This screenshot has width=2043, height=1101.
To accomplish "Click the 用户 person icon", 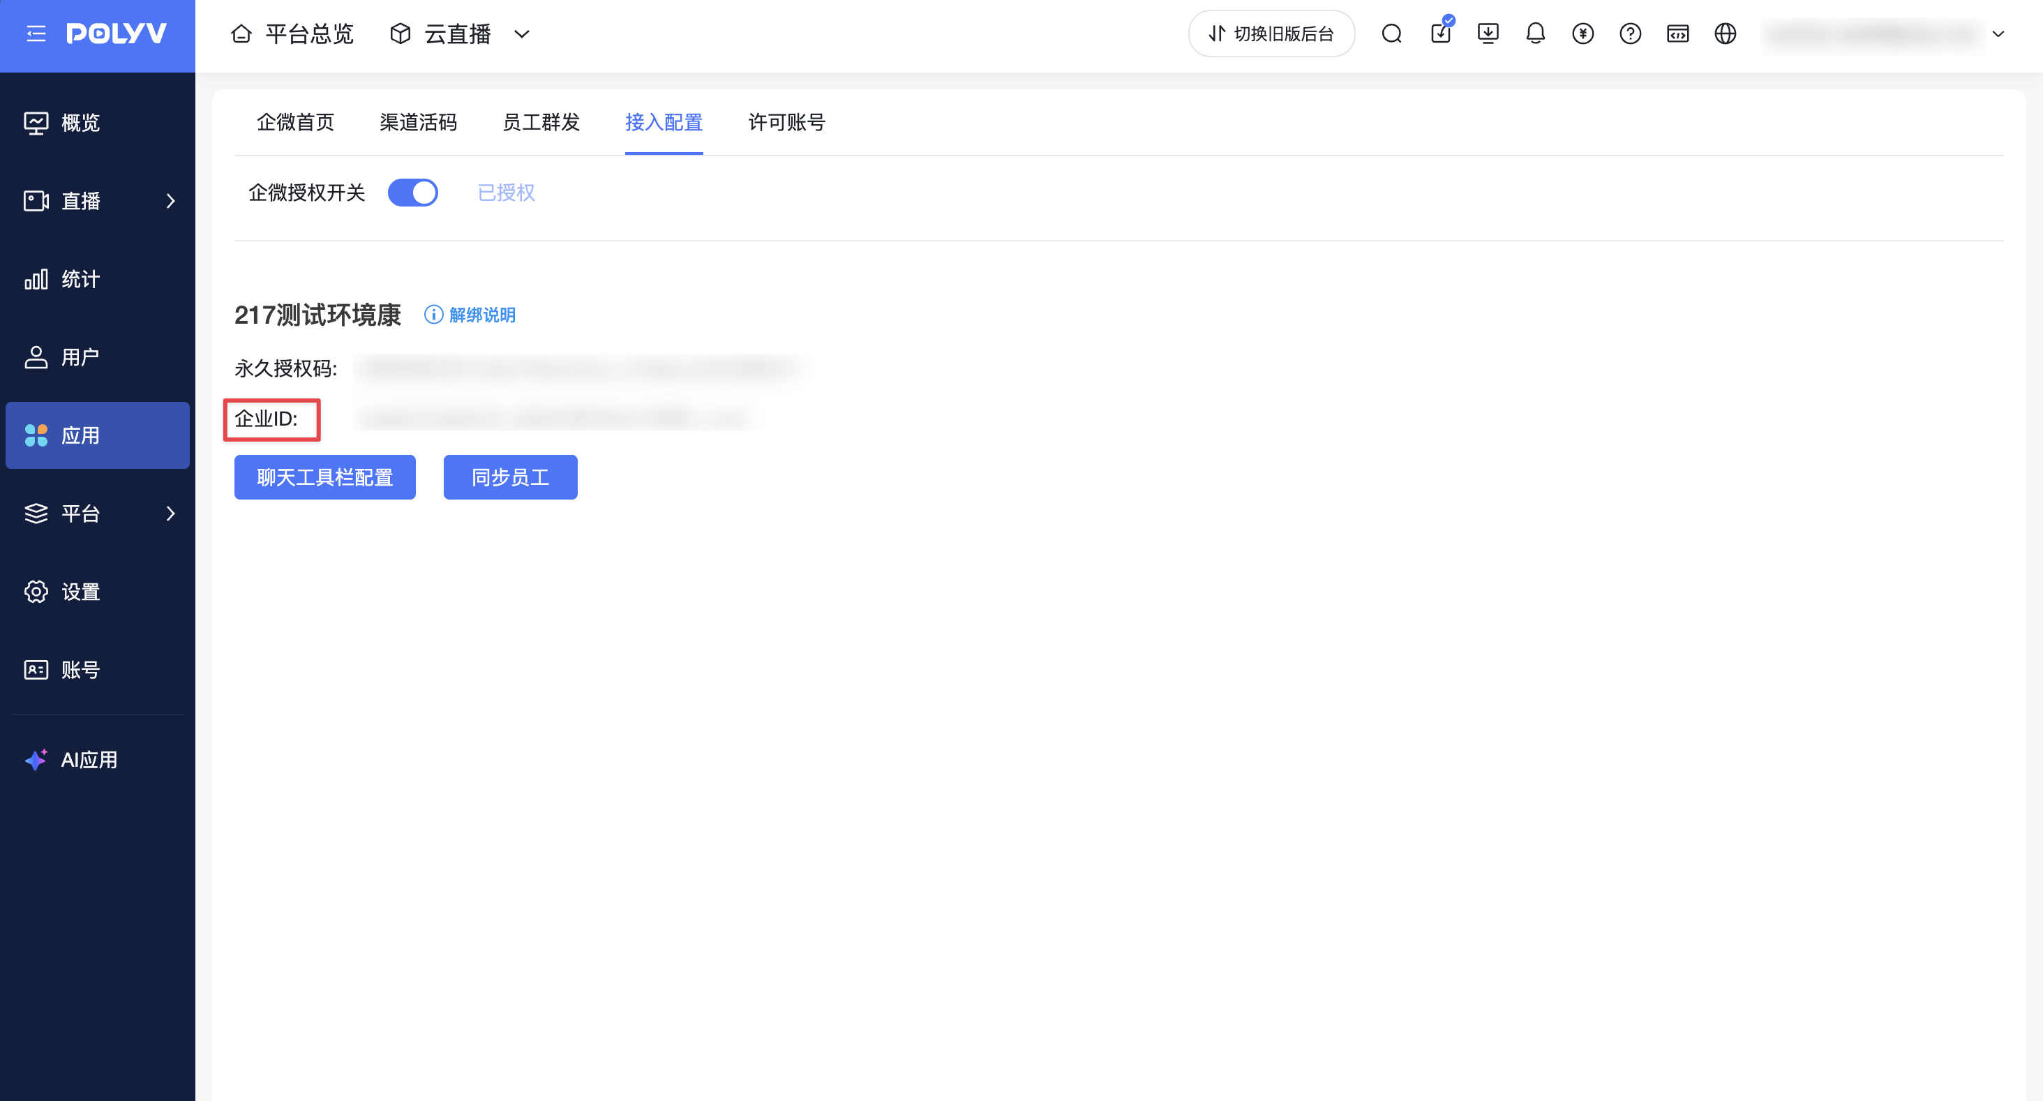I will pos(36,358).
